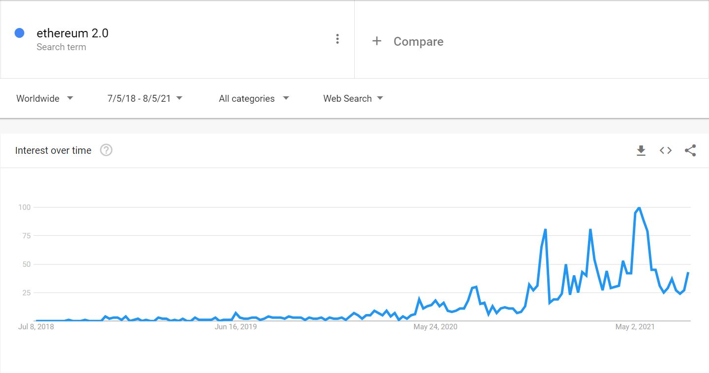Expand the 7/5/18 - 8/5/21 date range

(x=145, y=98)
